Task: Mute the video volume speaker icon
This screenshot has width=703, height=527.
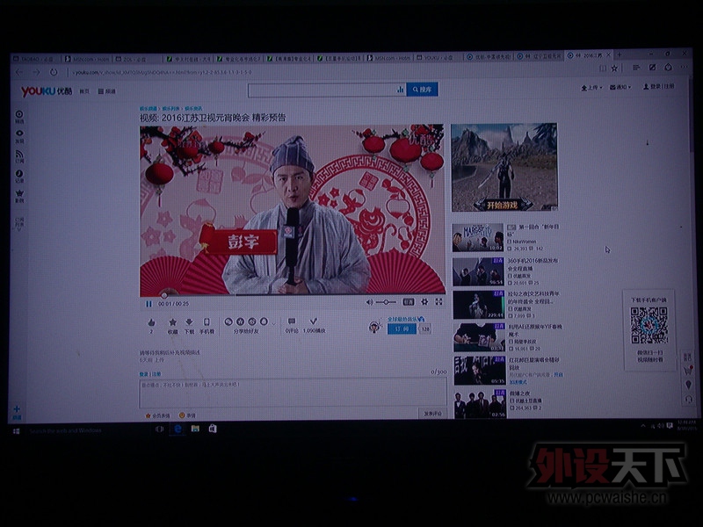Action: pyautogui.click(x=369, y=302)
